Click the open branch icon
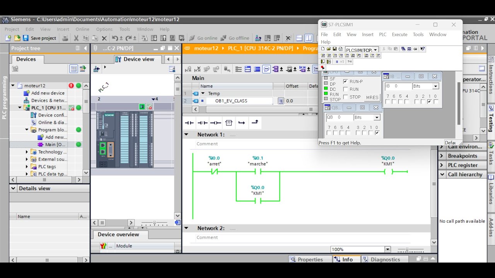 [x=242, y=123]
